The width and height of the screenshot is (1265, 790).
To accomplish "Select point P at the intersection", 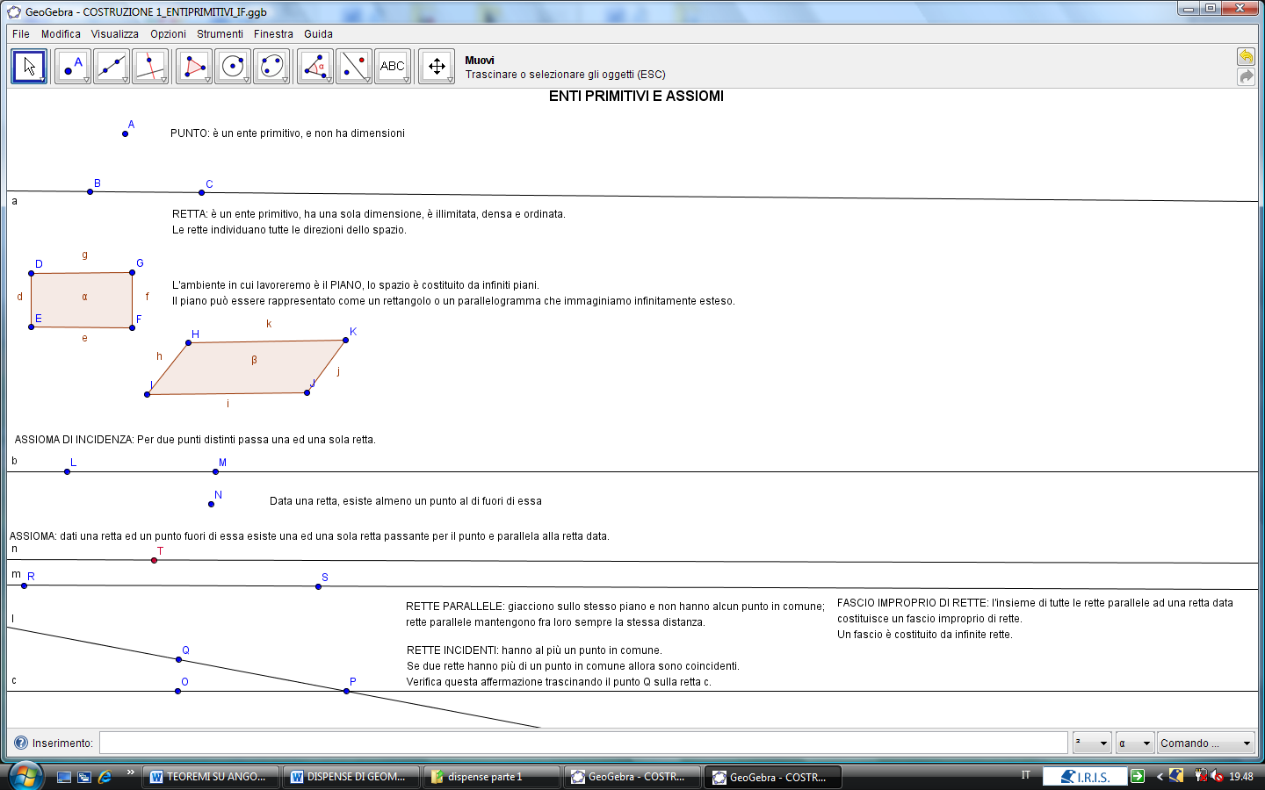I will [346, 691].
